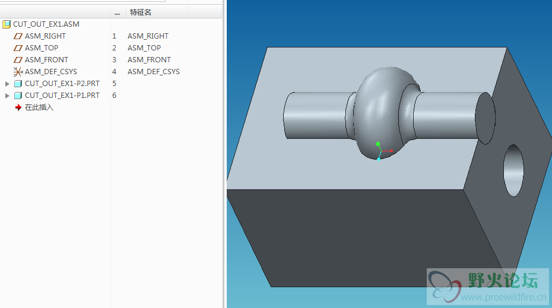Click the ASM_TOP datum plane icon

pos(18,48)
